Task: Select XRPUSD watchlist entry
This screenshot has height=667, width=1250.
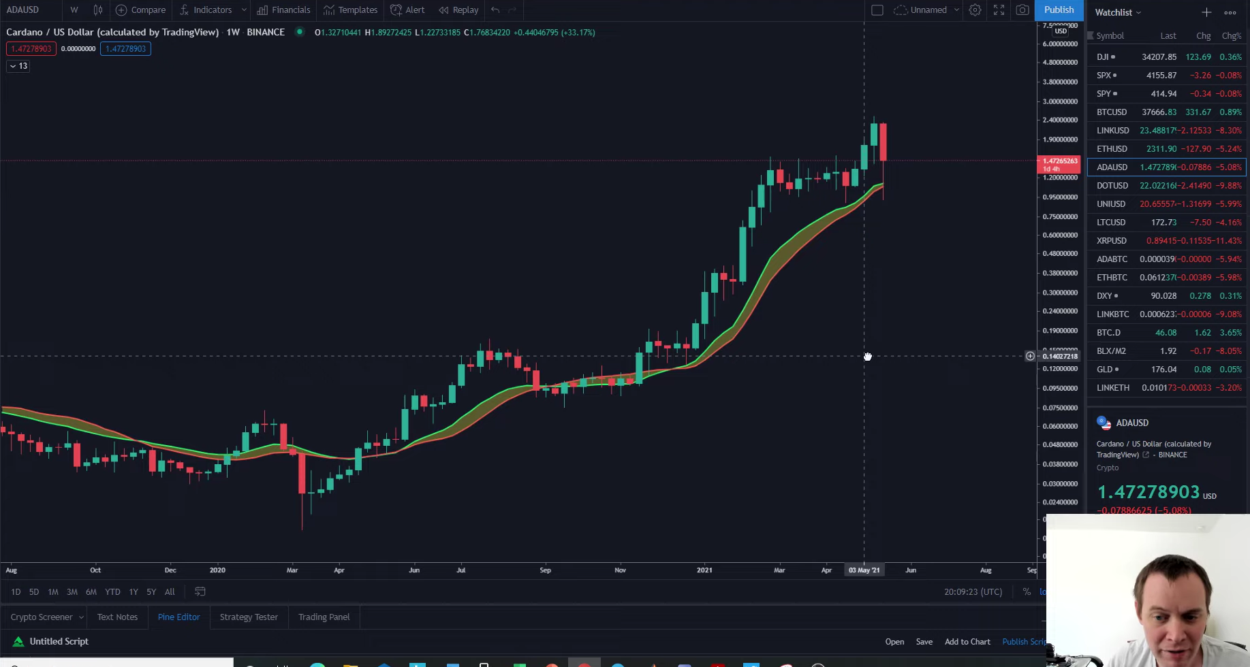Action: (x=1168, y=240)
